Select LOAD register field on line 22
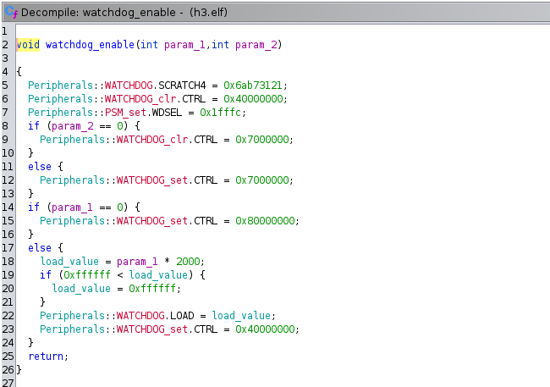This screenshot has height=387, width=550. click(x=182, y=316)
